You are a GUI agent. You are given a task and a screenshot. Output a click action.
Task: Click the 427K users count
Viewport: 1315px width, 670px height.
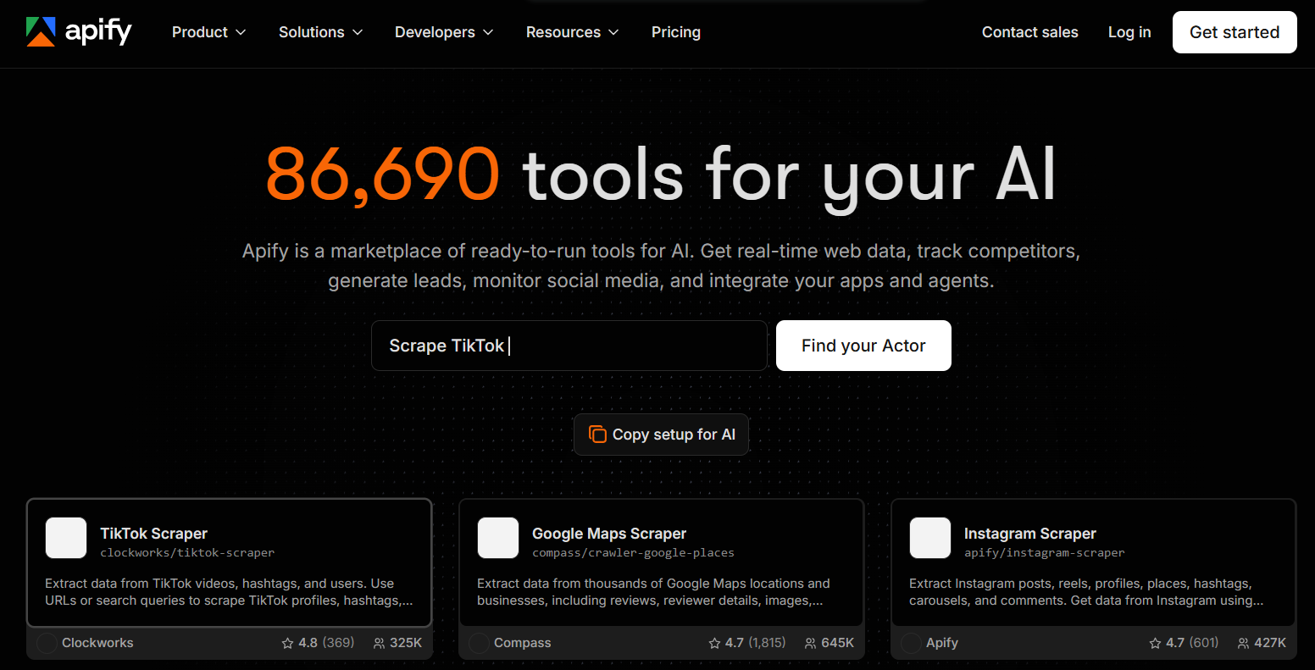pos(1270,643)
